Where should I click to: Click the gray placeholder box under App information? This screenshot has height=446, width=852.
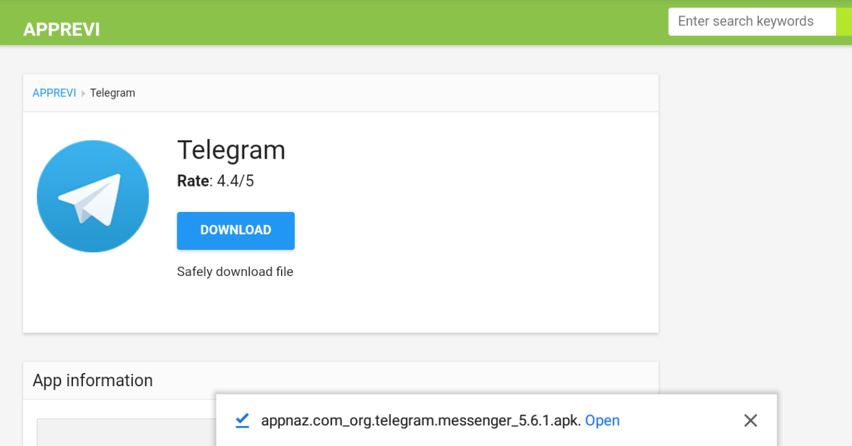coord(126,432)
